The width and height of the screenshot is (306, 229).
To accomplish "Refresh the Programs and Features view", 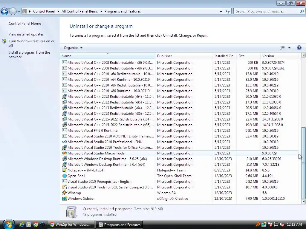I will (x=227, y=12).
